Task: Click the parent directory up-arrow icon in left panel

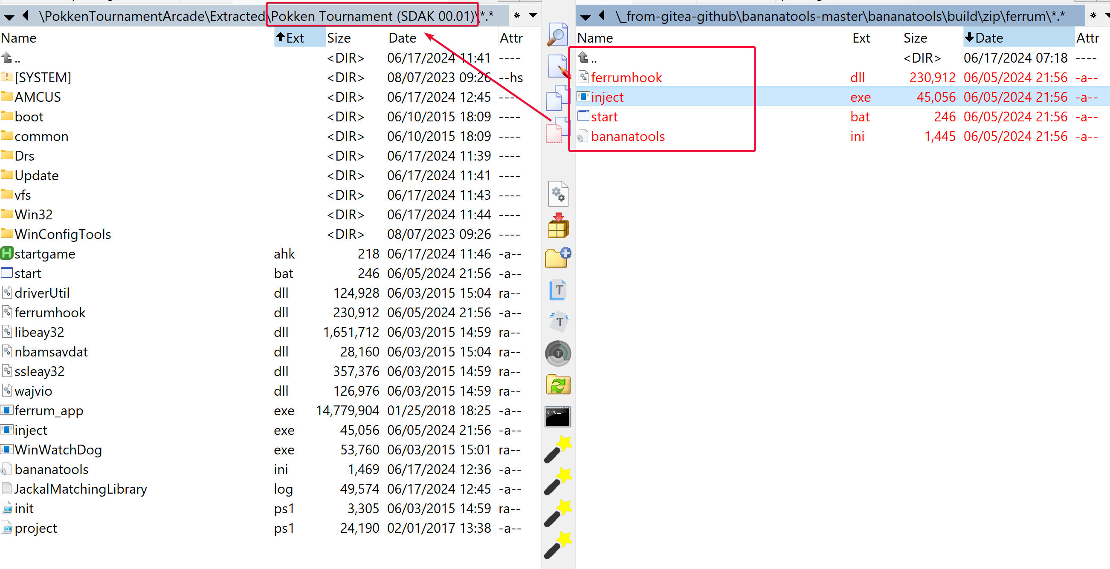Action: pyautogui.click(x=7, y=57)
